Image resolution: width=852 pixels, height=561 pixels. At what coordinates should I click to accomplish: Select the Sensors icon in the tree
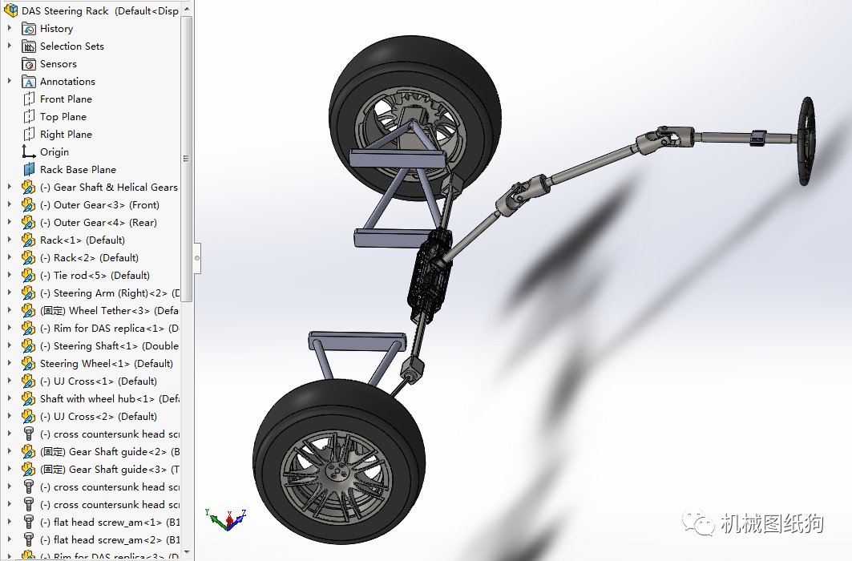click(27, 63)
